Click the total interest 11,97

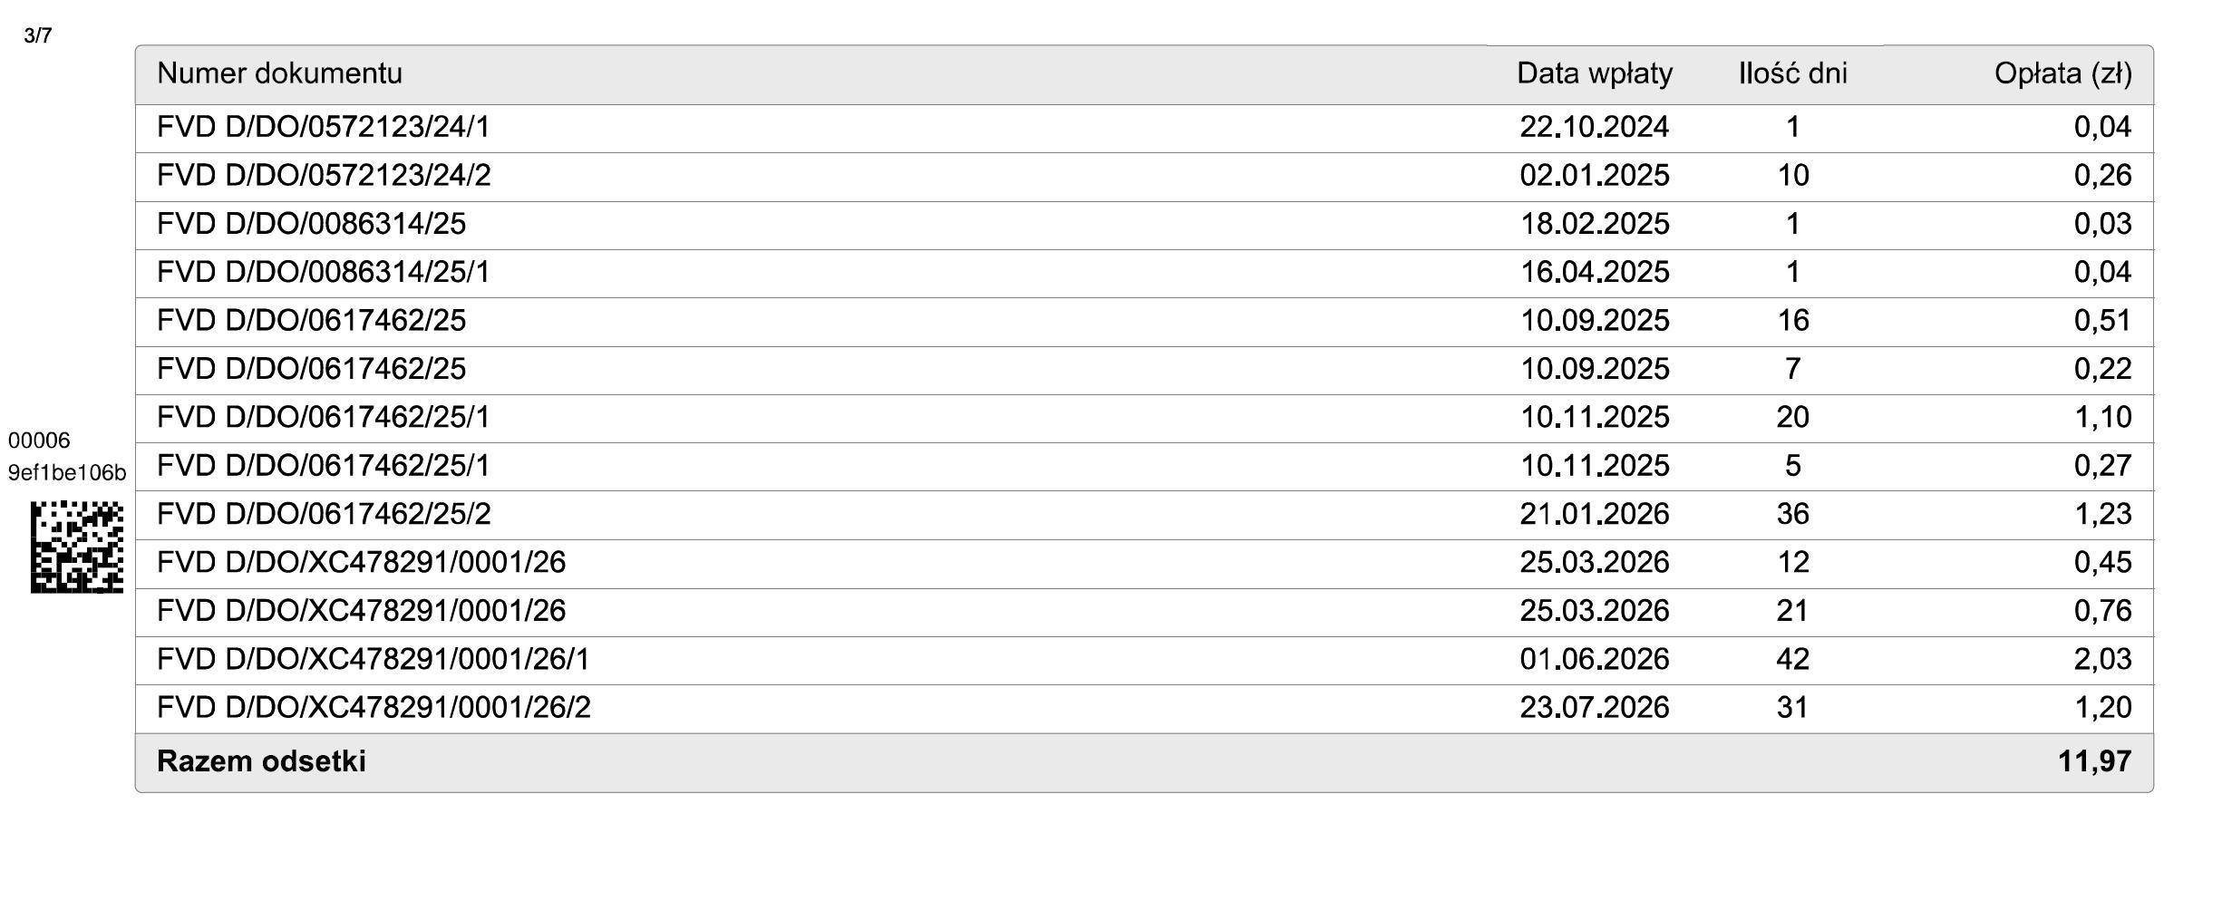[2094, 761]
